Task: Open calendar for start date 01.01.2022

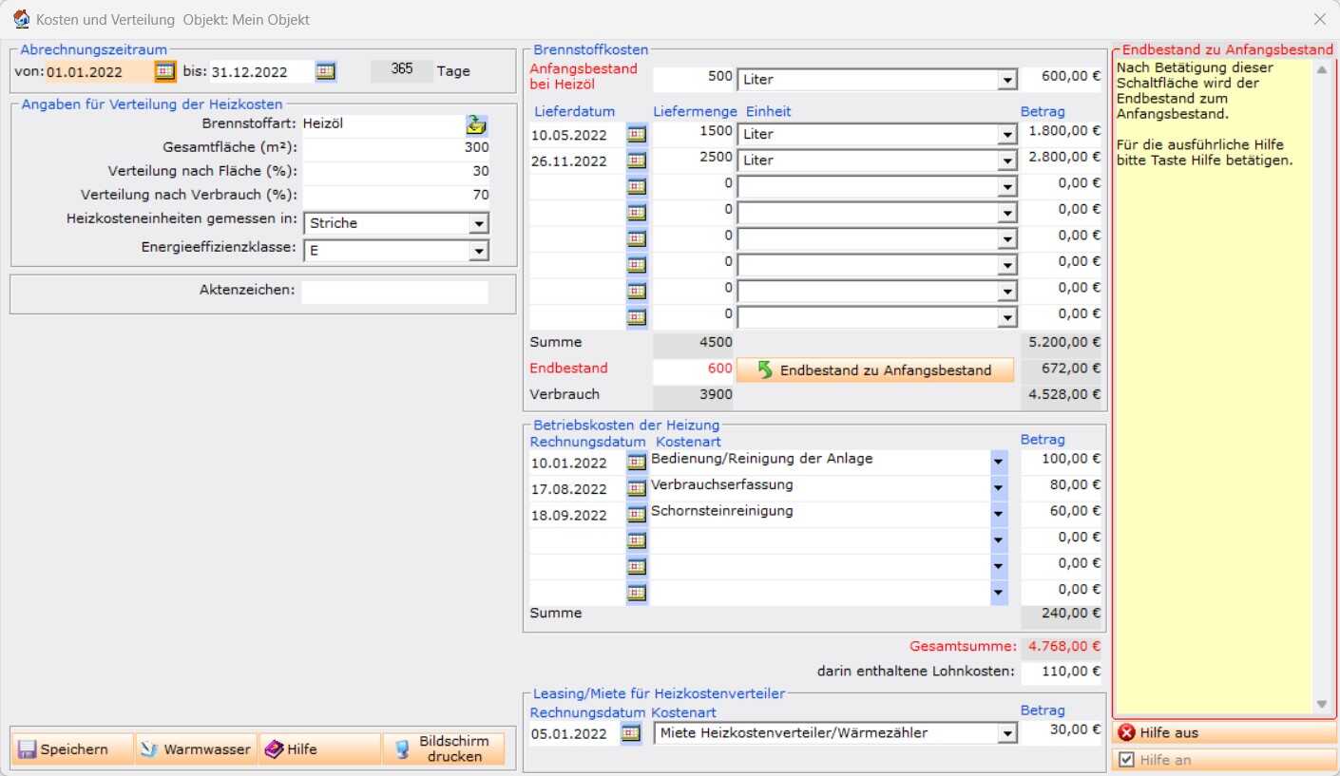Action: (165, 71)
